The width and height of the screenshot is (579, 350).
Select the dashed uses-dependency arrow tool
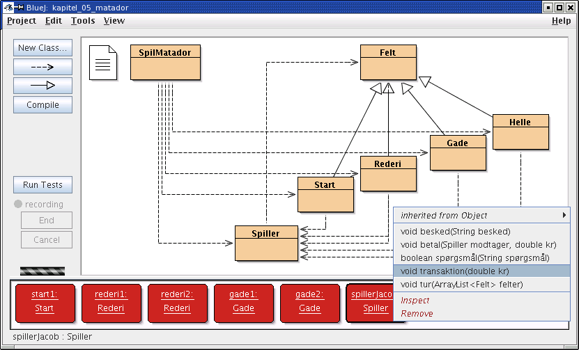(x=43, y=67)
